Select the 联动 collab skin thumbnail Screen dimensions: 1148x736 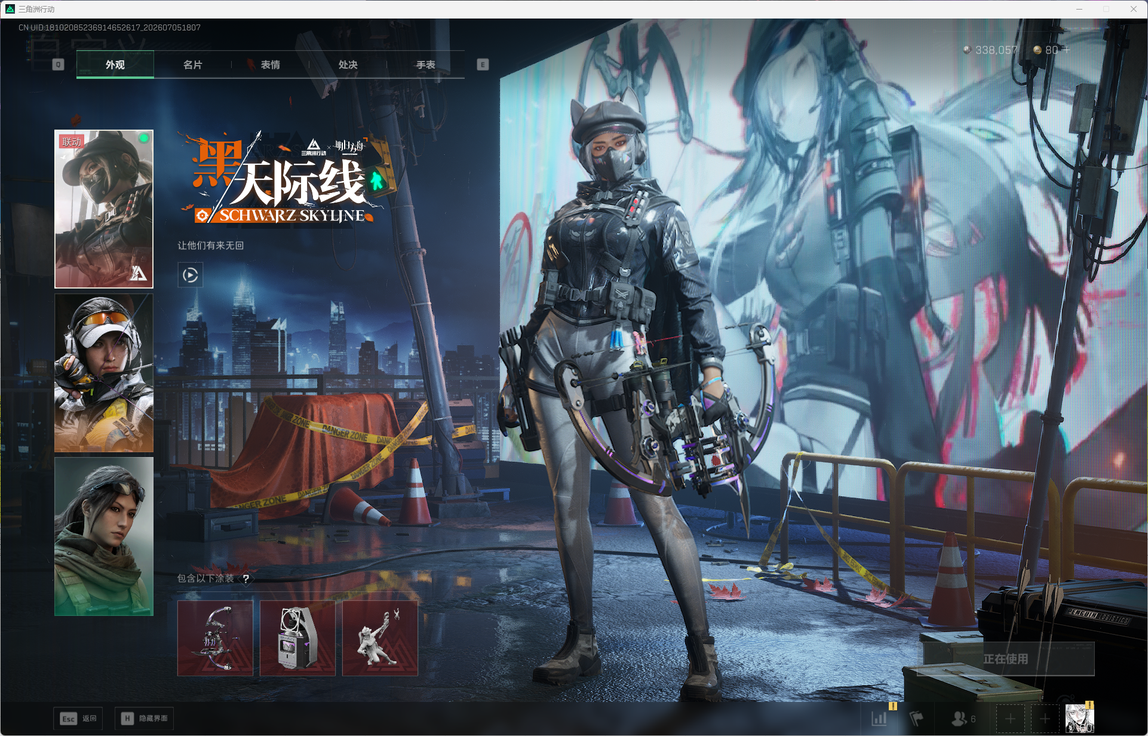(x=104, y=209)
